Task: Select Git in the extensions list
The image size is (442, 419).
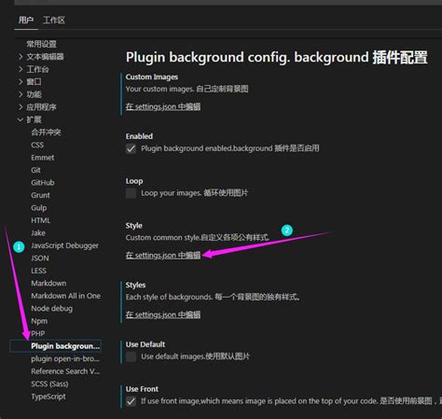Action: (35, 170)
